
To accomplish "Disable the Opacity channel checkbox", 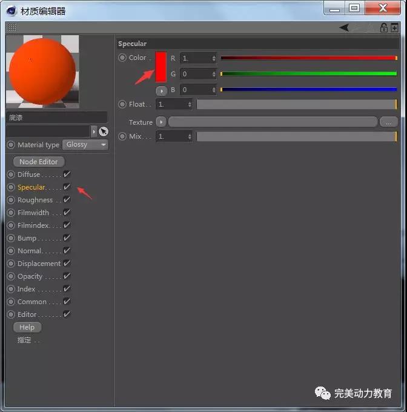I will click(x=67, y=276).
